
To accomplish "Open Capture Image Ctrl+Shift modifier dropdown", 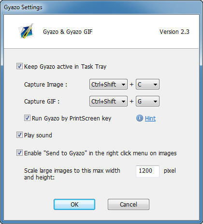I will tap(108, 84).
